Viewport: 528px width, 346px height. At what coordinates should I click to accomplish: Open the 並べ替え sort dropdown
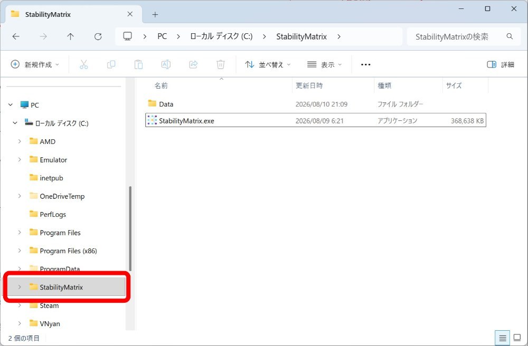pyautogui.click(x=267, y=64)
